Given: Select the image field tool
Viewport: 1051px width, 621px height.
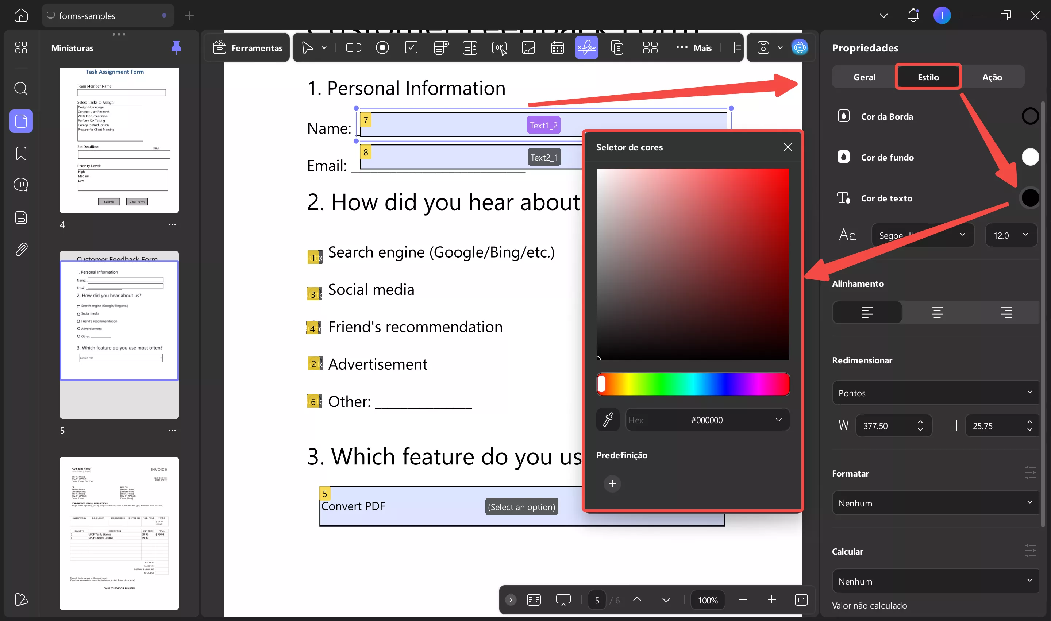Looking at the screenshot, I should tap(528, 48).
